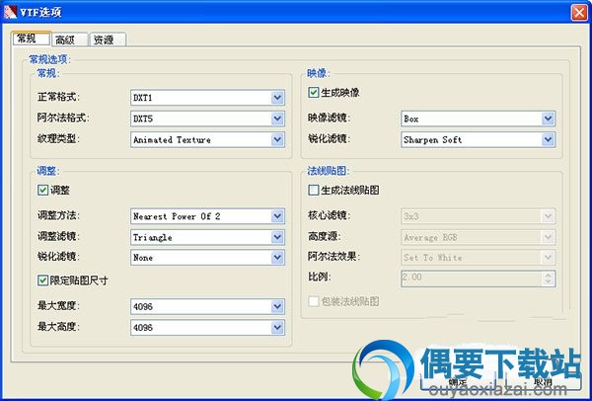592x401 pixels.
Task: Uncheck the 调整 checkbox
Action: click(x=42, y=190)
